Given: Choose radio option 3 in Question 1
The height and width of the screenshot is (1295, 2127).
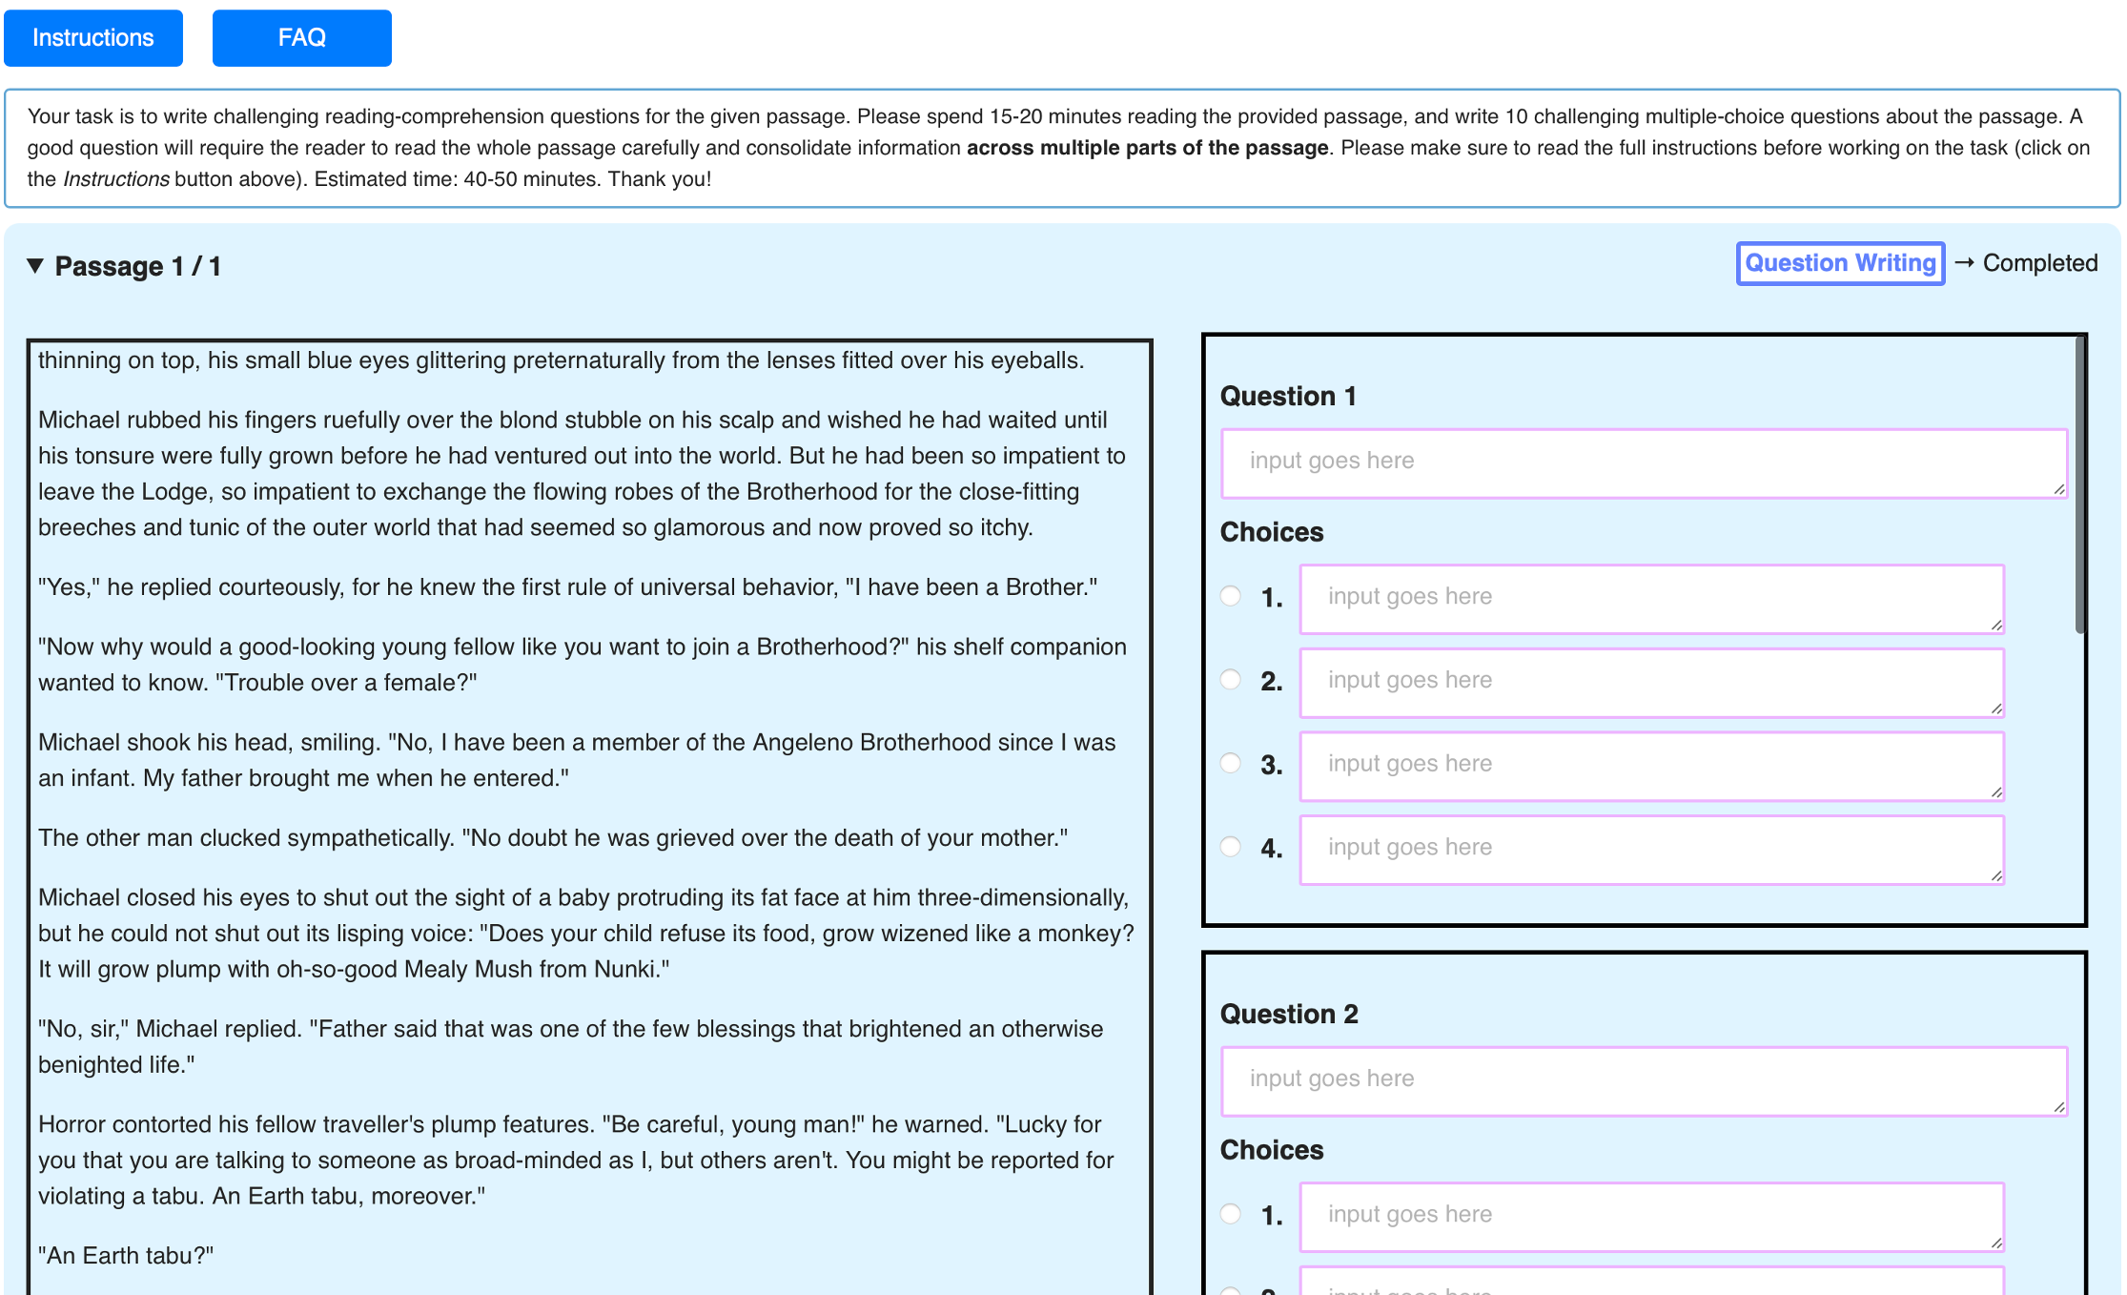Looking at the screenshot, I should point(1231,763).
